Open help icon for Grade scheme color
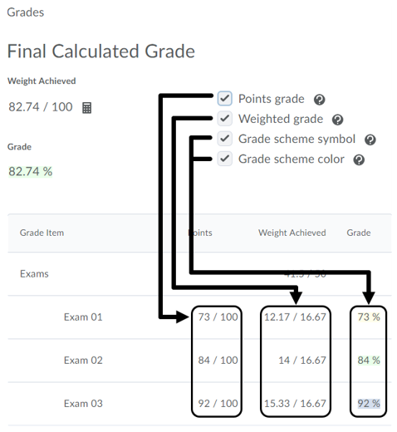Image resolution: width=397 pixels, height=432 pixels. tap(359, 160)
